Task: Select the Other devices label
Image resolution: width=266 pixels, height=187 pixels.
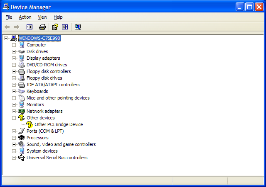Action: coord(41,118)
